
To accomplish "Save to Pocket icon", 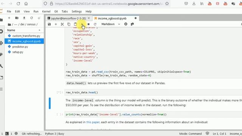I will pos(186,4).
